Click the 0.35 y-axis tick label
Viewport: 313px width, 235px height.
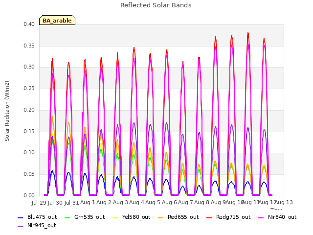(29, 46)
